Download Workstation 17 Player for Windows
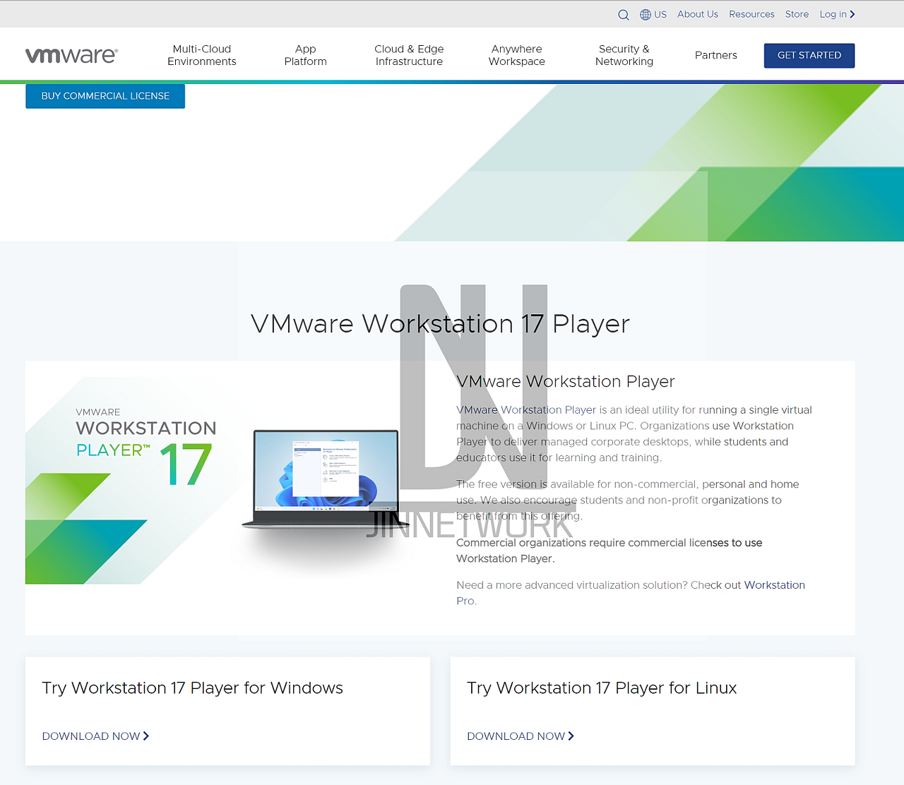Screen dimensions: 904x785 [x=95, y=736]
